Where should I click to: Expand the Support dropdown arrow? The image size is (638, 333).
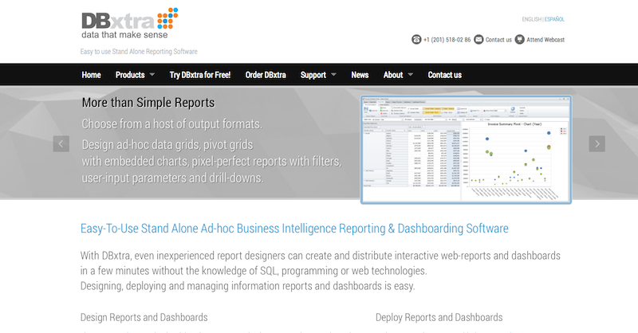[333, 74]
